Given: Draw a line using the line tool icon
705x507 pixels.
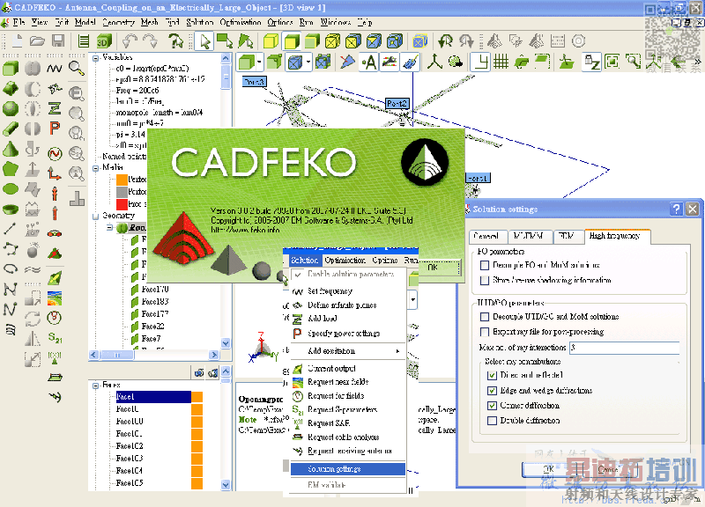Looking at the screenshot, I should [x=10, y=229].
